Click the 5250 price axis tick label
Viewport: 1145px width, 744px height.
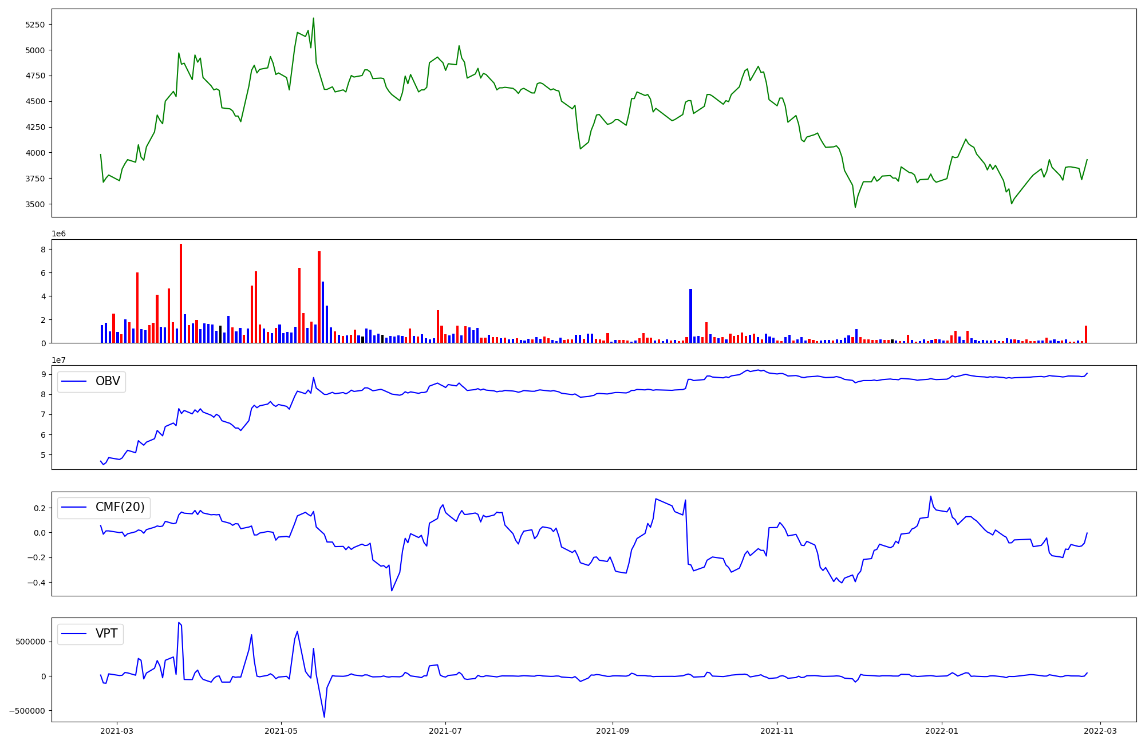click(x=35, y=25)
